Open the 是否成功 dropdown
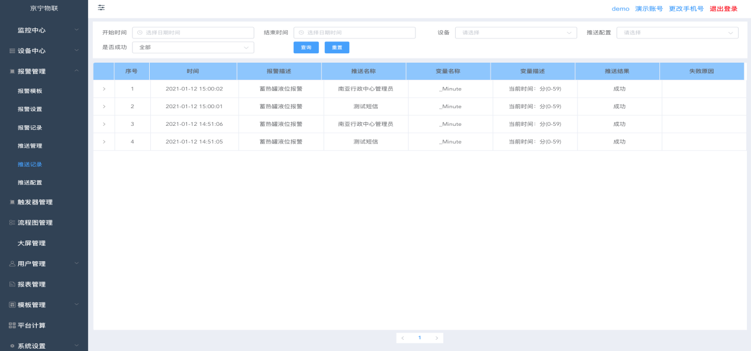751x351 pixels. [193, 47]
